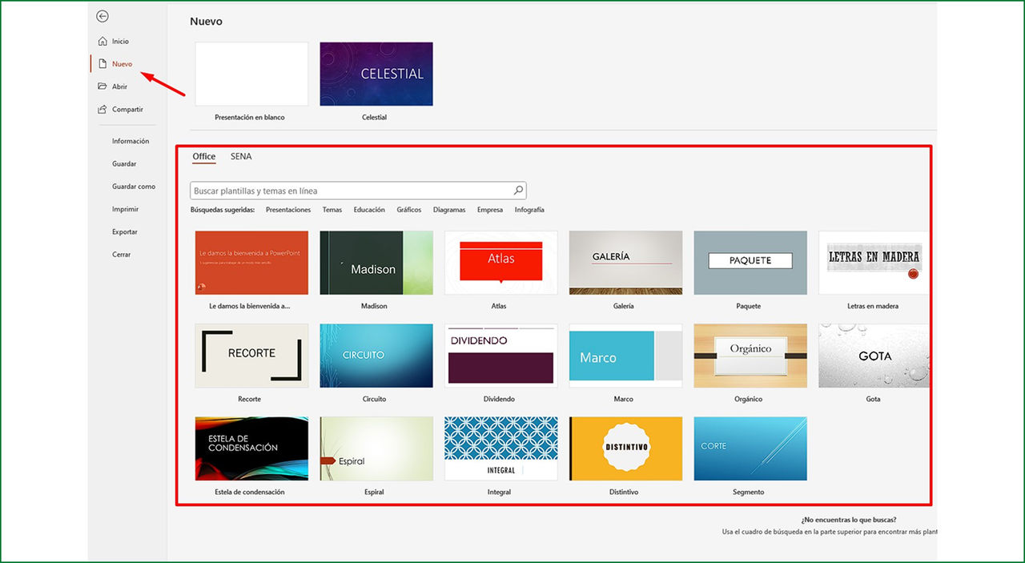Choose the Celestial theme thumbnail
The image size is (1025, 563).
tap(376, 74)
